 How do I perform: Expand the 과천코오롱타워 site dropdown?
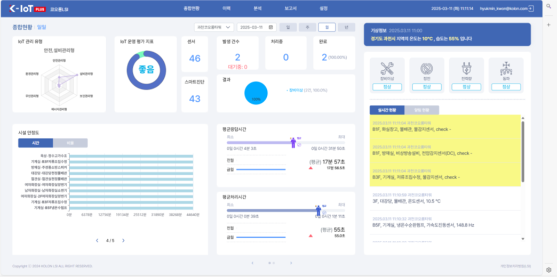[214, 27]
